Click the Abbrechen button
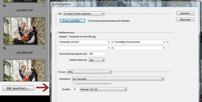This screenshot has width=202, height=102. 185,20
